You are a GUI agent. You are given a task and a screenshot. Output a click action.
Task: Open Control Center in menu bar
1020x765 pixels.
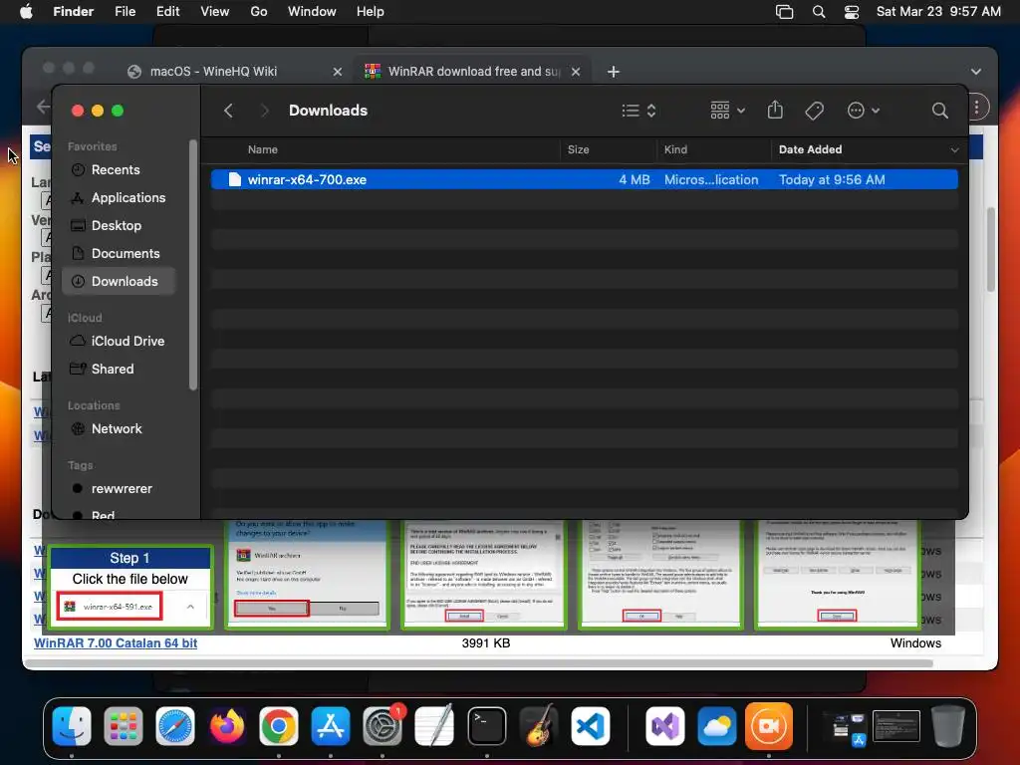pos(852,12)
